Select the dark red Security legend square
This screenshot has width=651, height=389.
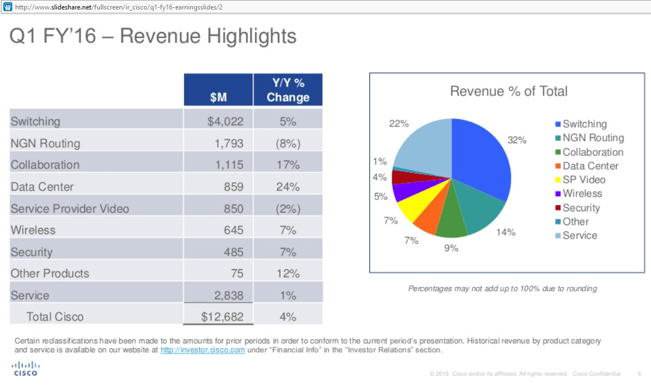[557, 207]
